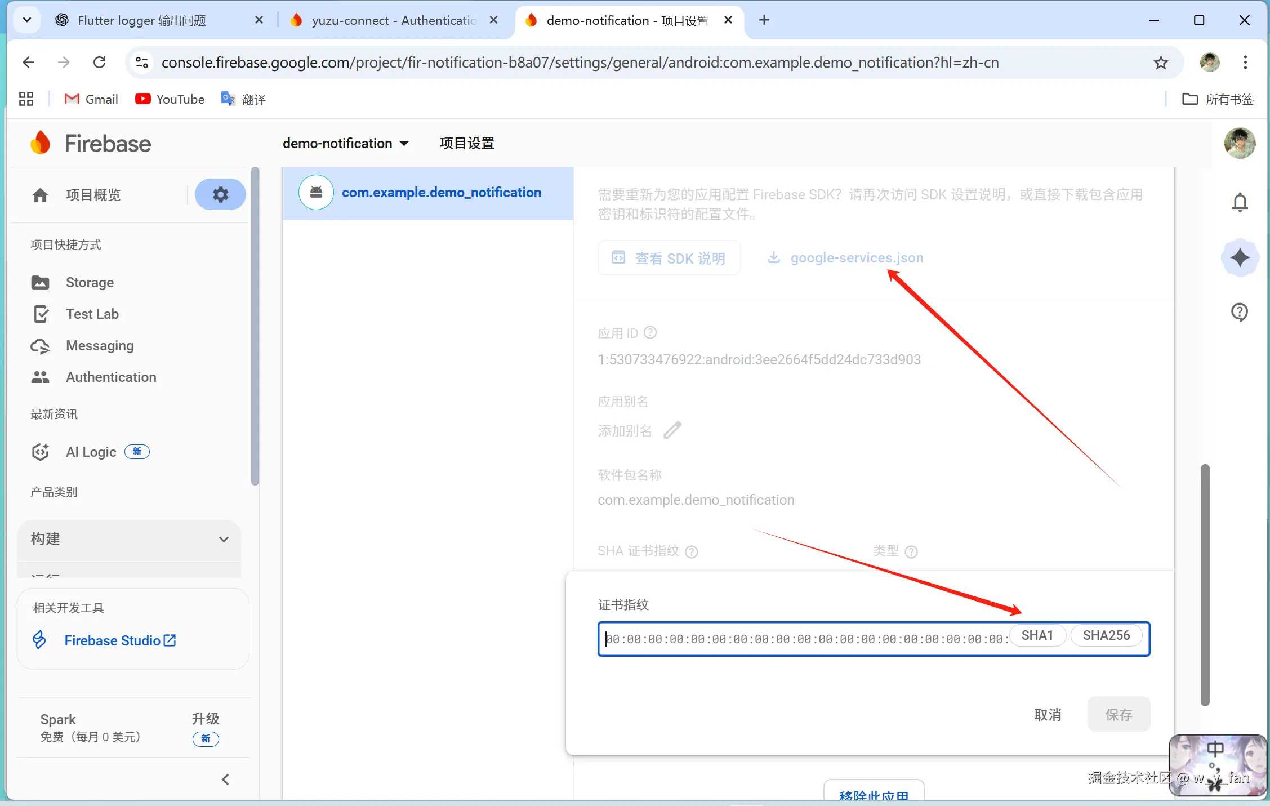Screen dimensions: 1270x806
Task: Click the project settings gear icon
Action: (220, 195)
